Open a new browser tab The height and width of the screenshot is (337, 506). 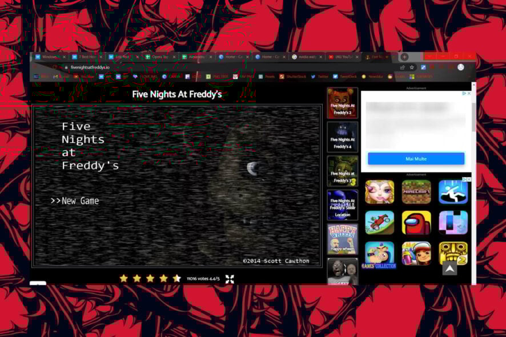click(404, 57)
